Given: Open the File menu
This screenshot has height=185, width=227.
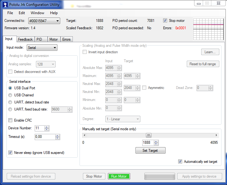Looking at the screenshot, I should [x=10, y=13].
